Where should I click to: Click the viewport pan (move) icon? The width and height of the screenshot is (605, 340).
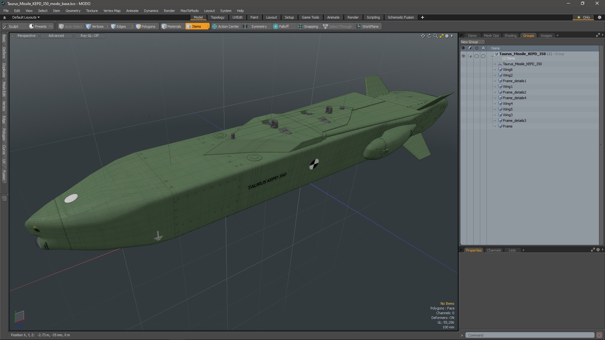pyautogui.click(x=423, y=36)
